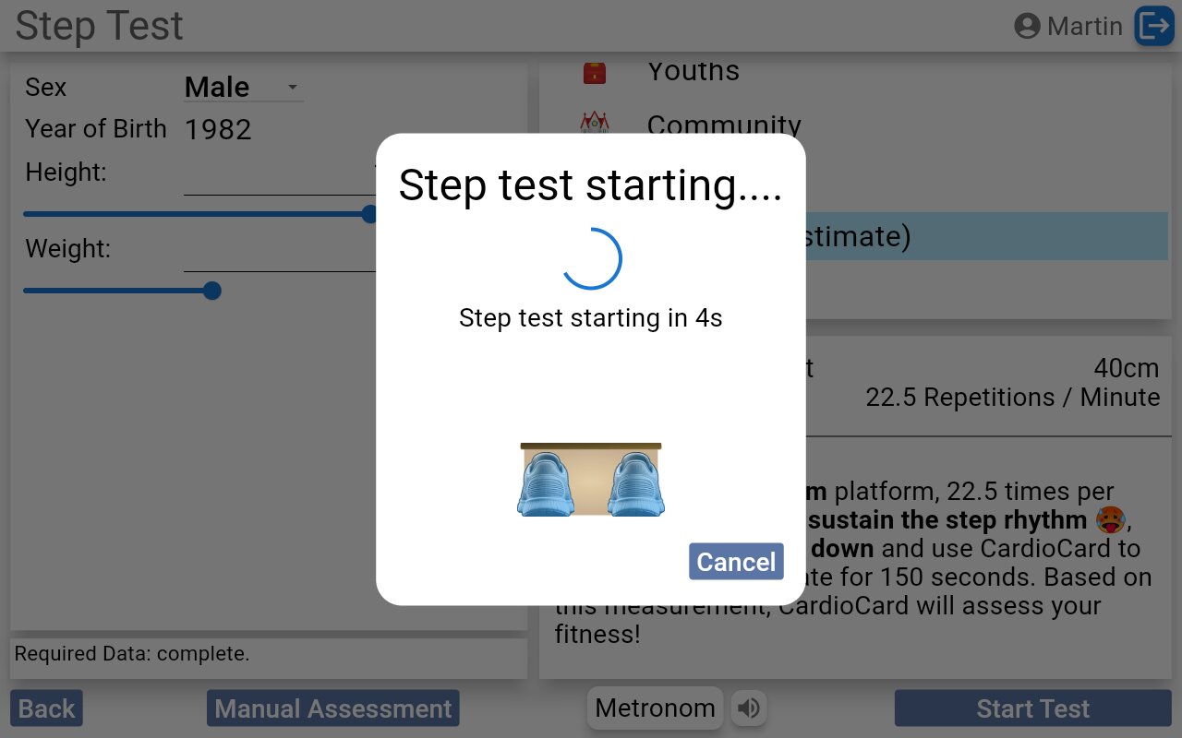Click the Community houses icon

[595, 122]
